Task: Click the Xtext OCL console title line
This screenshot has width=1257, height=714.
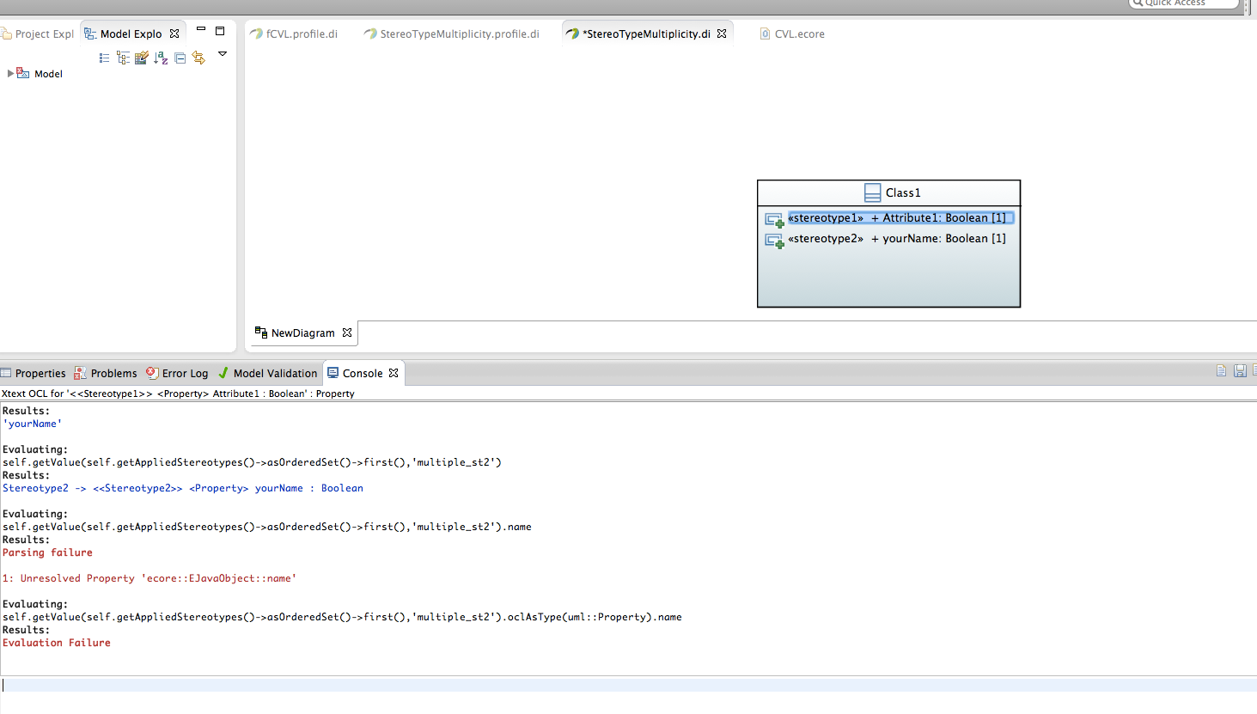Action: [178, 394]
